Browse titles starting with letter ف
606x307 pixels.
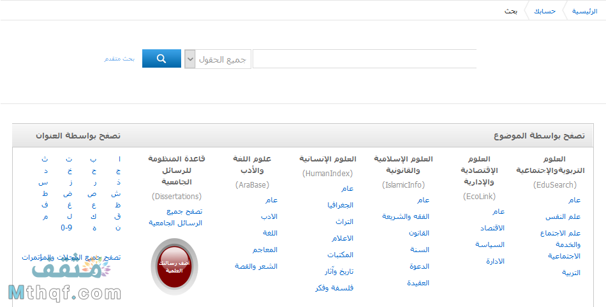(x=45, y=205)
